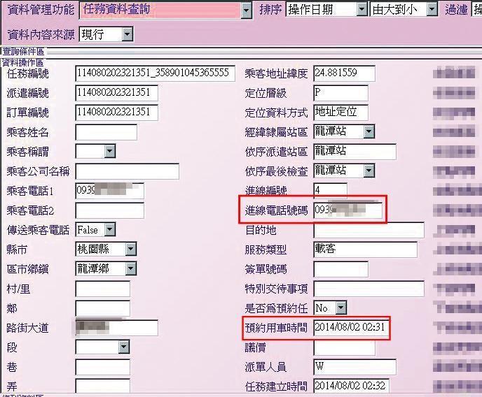Select the 查詢條件區 section tab
Screen dimensions: 482x397
pos(23,52)
